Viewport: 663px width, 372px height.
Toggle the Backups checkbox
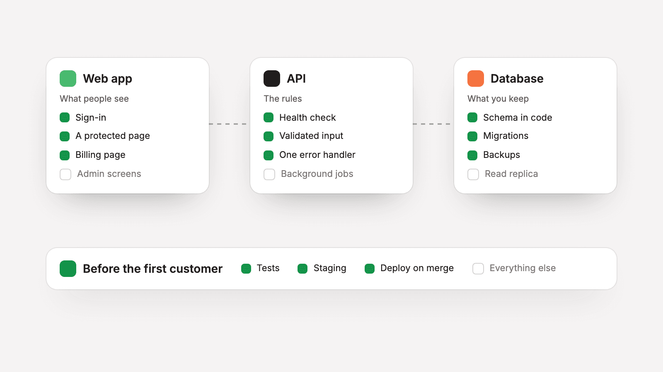coord(472,155)
